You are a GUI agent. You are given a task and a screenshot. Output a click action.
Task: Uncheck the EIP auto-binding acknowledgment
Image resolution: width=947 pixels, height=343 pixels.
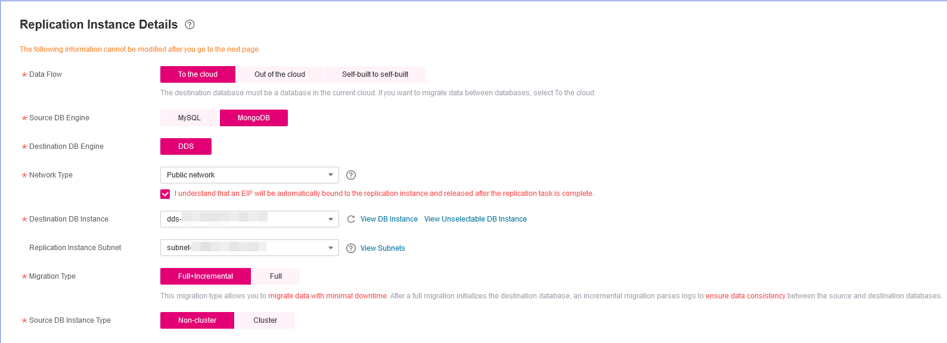[165, 194]
